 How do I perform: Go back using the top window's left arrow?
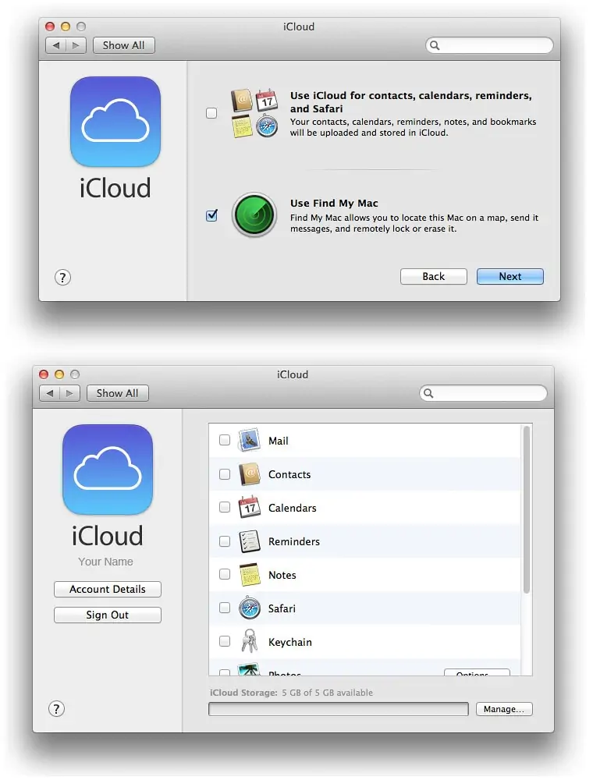tap(55, 45)
